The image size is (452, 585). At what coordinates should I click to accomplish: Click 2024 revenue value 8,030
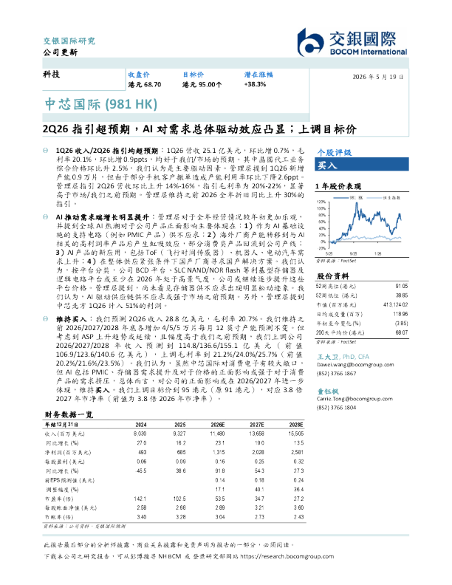coord(140,434)
